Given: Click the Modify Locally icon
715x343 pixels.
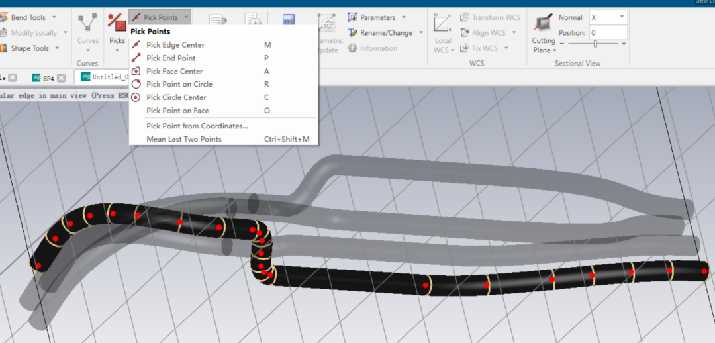Looking at the screenshot, I should 3,33.
